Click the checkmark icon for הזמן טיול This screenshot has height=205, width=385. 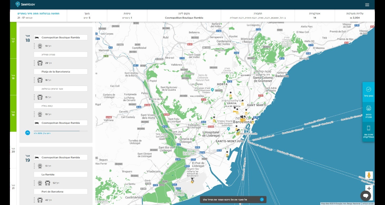click(x=368, y=89)
